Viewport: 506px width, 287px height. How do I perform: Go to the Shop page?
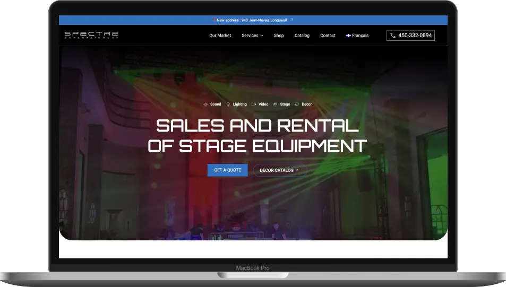(279, 36)
